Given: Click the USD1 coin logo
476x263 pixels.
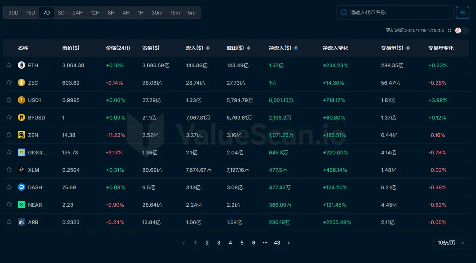Looking at the screenshot, I should (21, 100).
